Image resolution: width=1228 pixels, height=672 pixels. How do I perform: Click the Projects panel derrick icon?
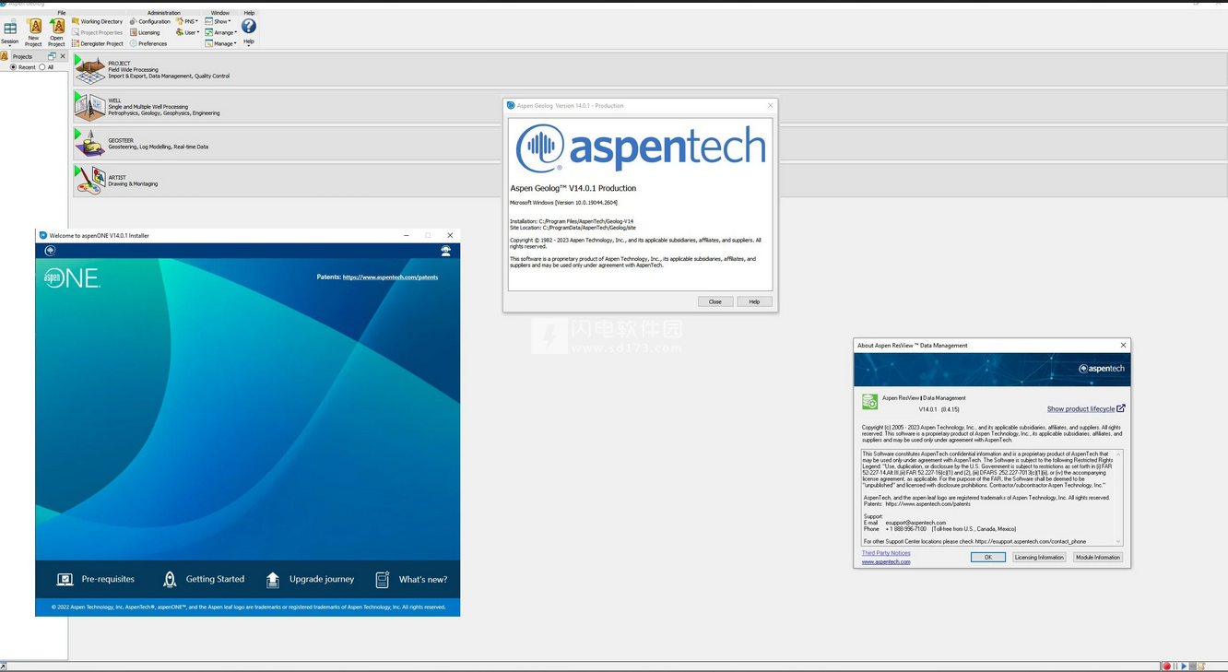(x=4, y=56)
